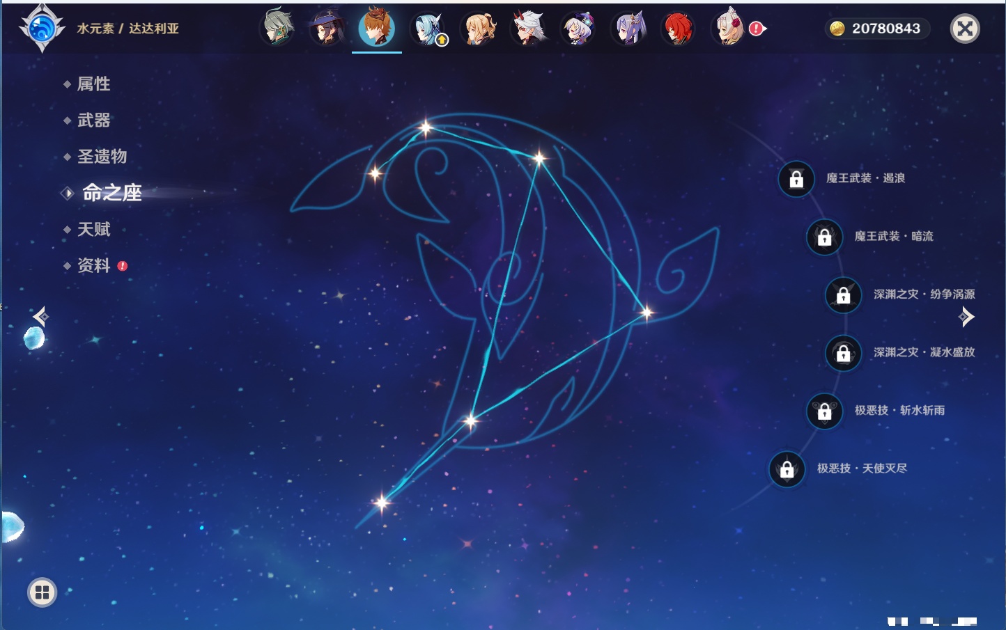Switch to the 武器 weapon tab
Image resolution: width=1006 pixels, height=630 pixels.
[93, 120]
